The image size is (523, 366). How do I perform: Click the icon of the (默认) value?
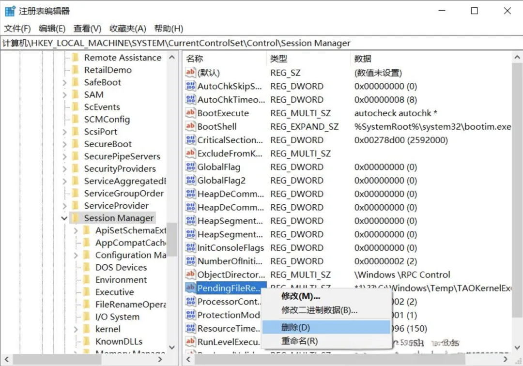[190, 72]
